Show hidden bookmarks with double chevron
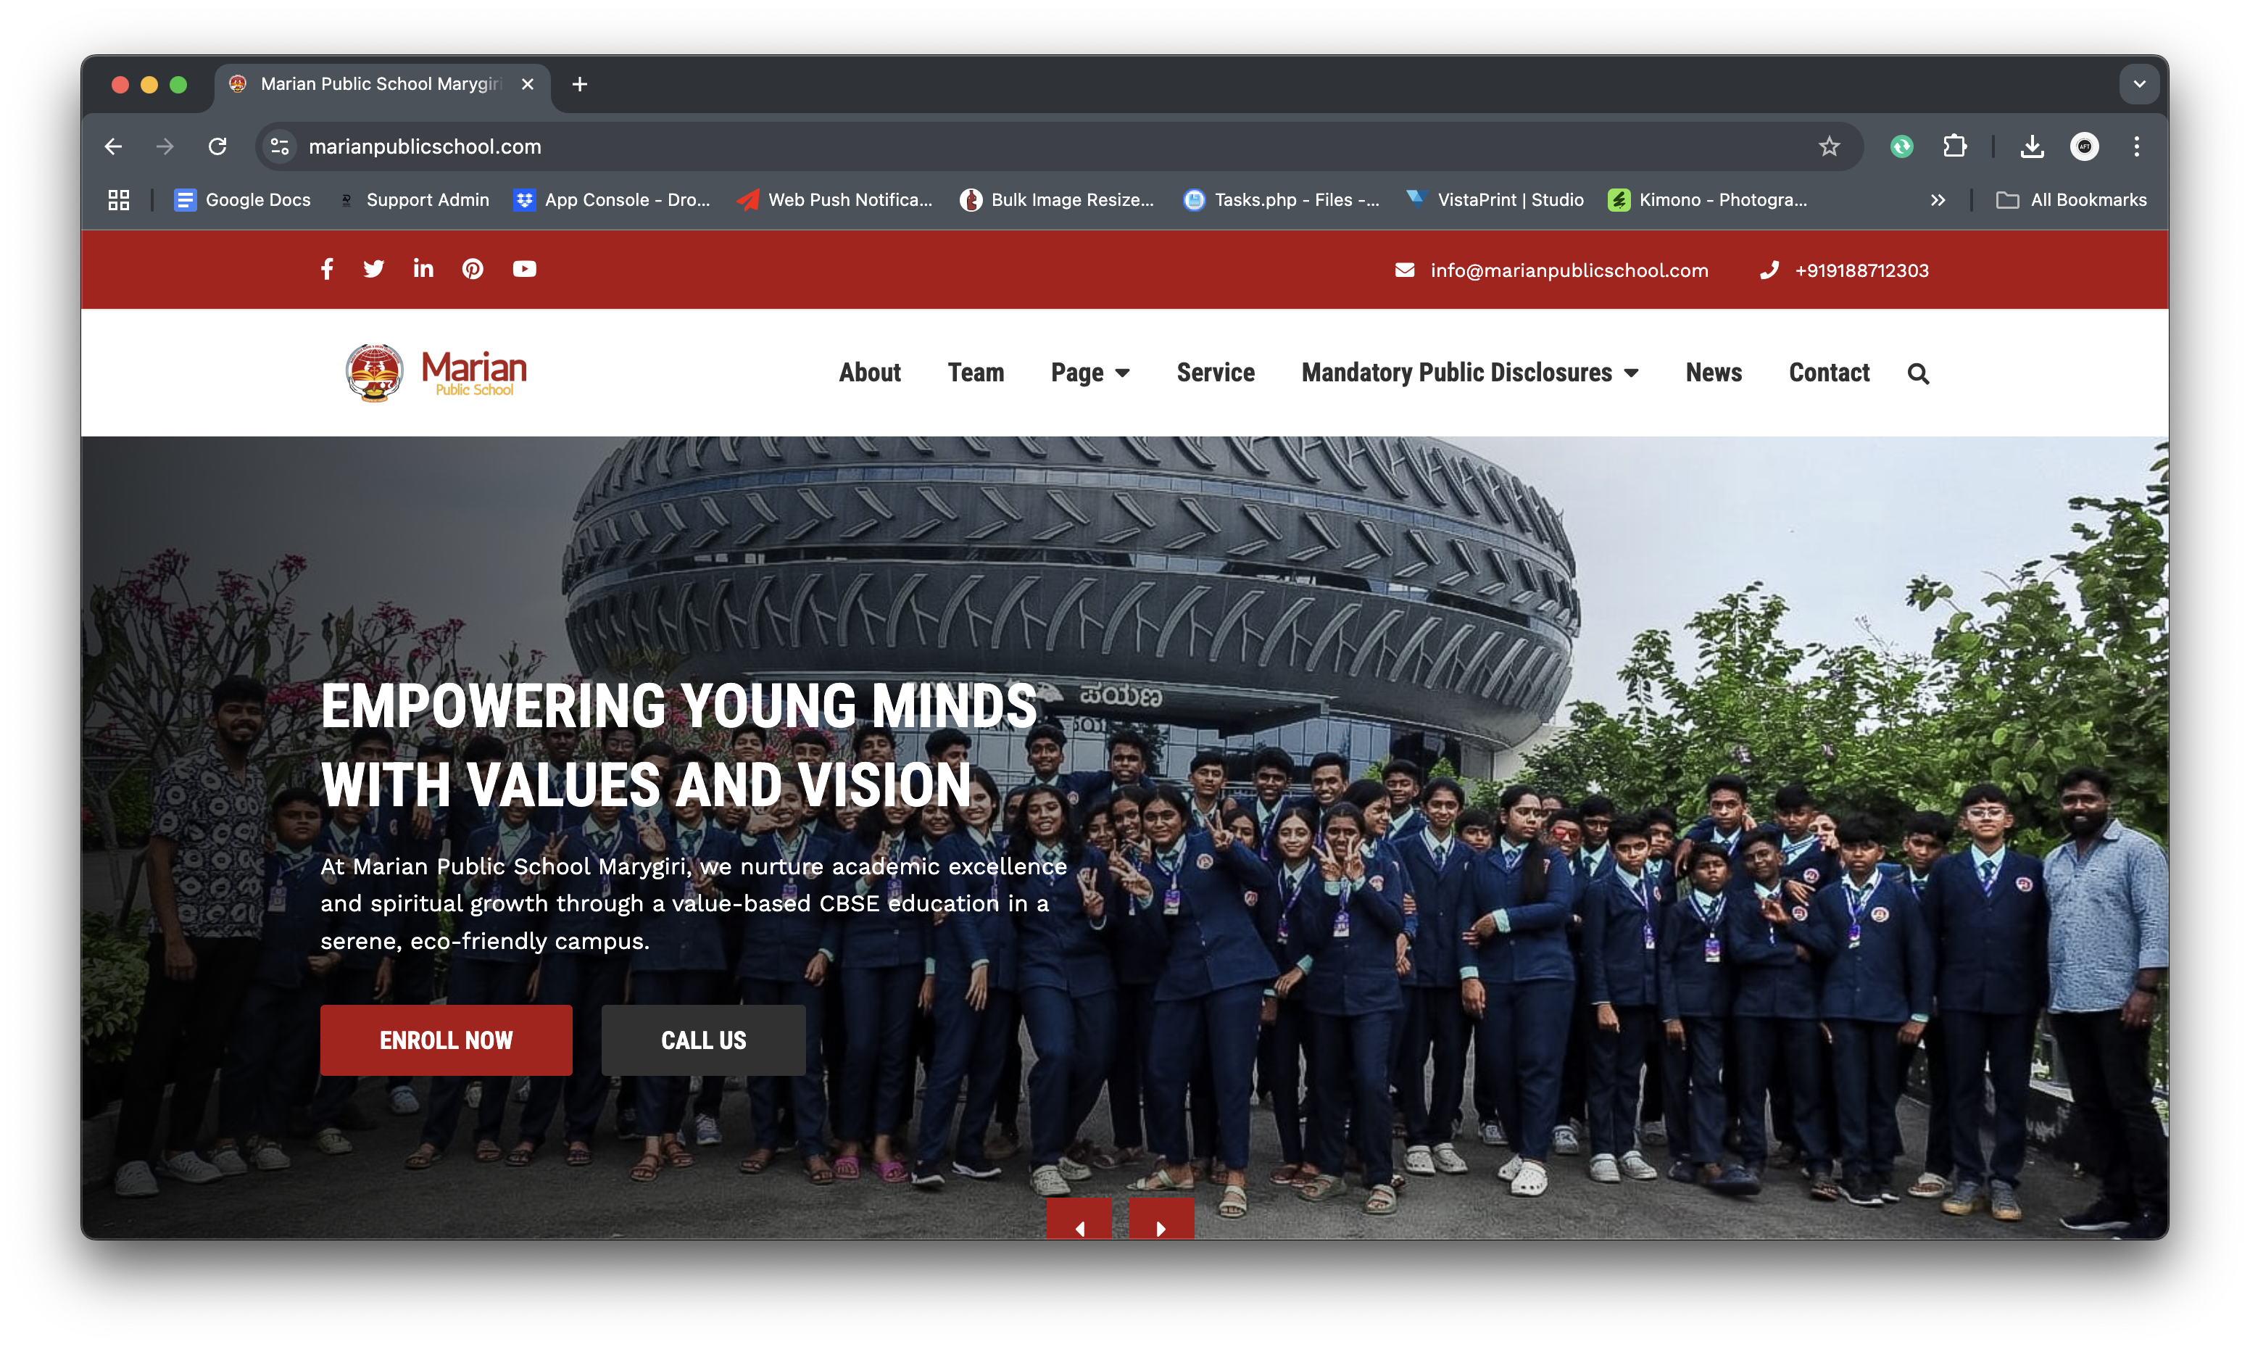 1938,199
